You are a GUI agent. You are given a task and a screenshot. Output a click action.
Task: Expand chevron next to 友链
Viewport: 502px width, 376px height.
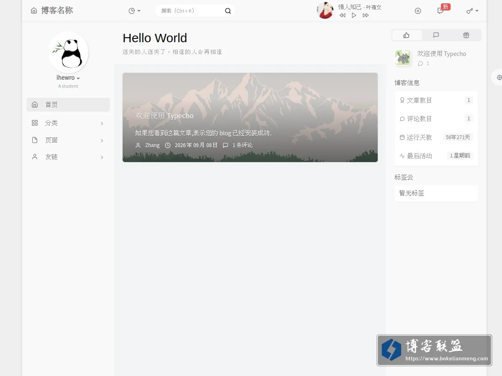[102, 158]
